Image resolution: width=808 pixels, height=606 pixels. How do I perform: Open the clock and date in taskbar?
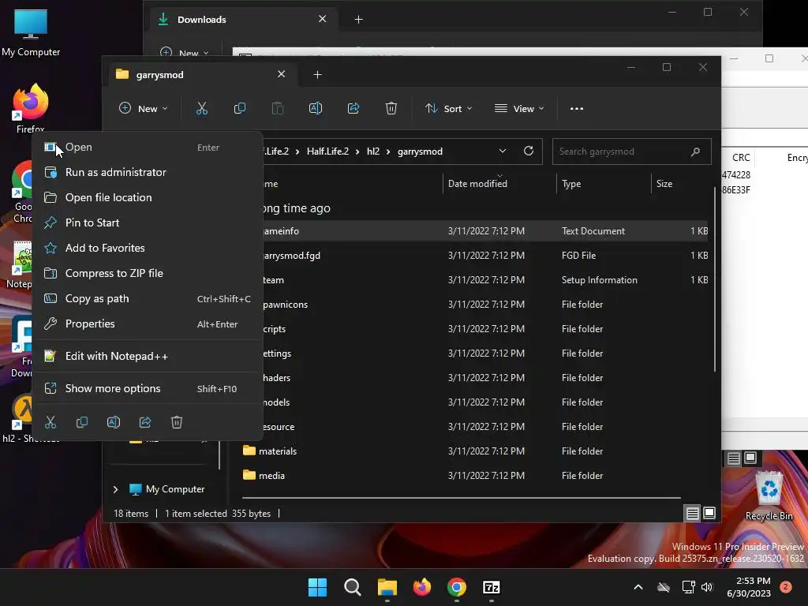749,587
